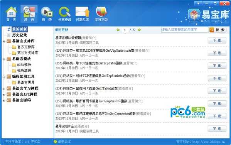View intro for 易用API伴侣
231x145 pixels.
click(81, 126)
